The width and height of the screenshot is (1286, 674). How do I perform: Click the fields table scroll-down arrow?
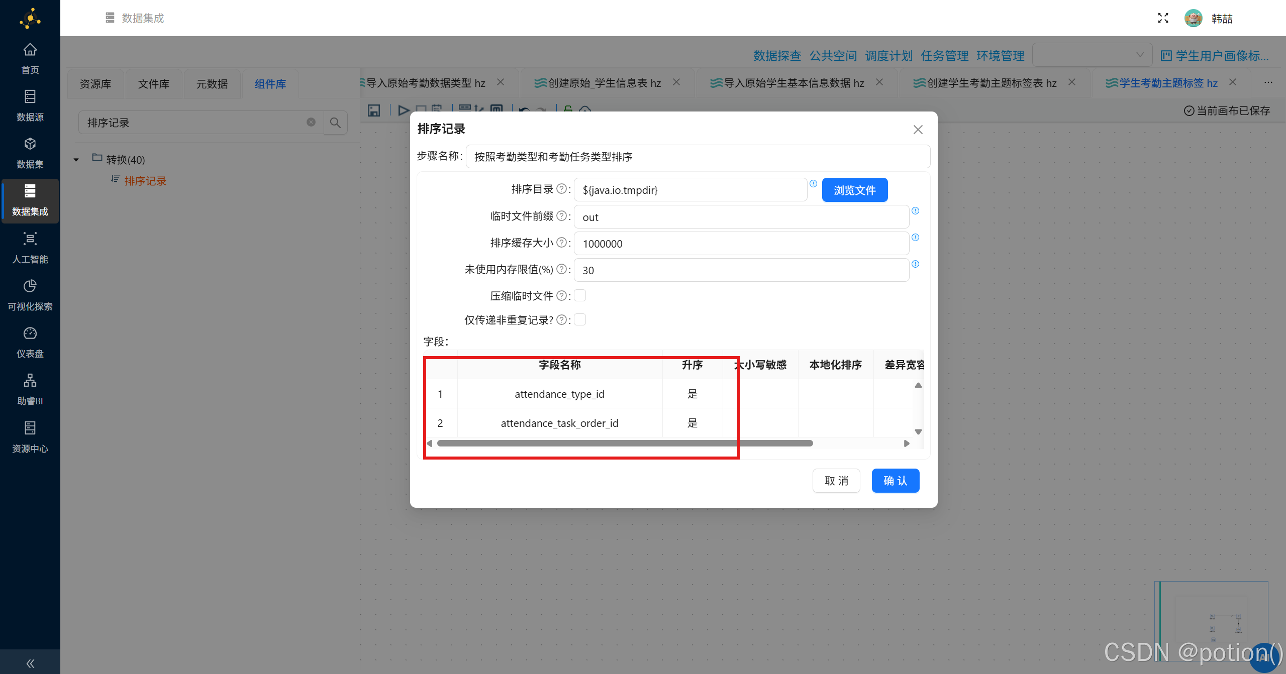918,431
